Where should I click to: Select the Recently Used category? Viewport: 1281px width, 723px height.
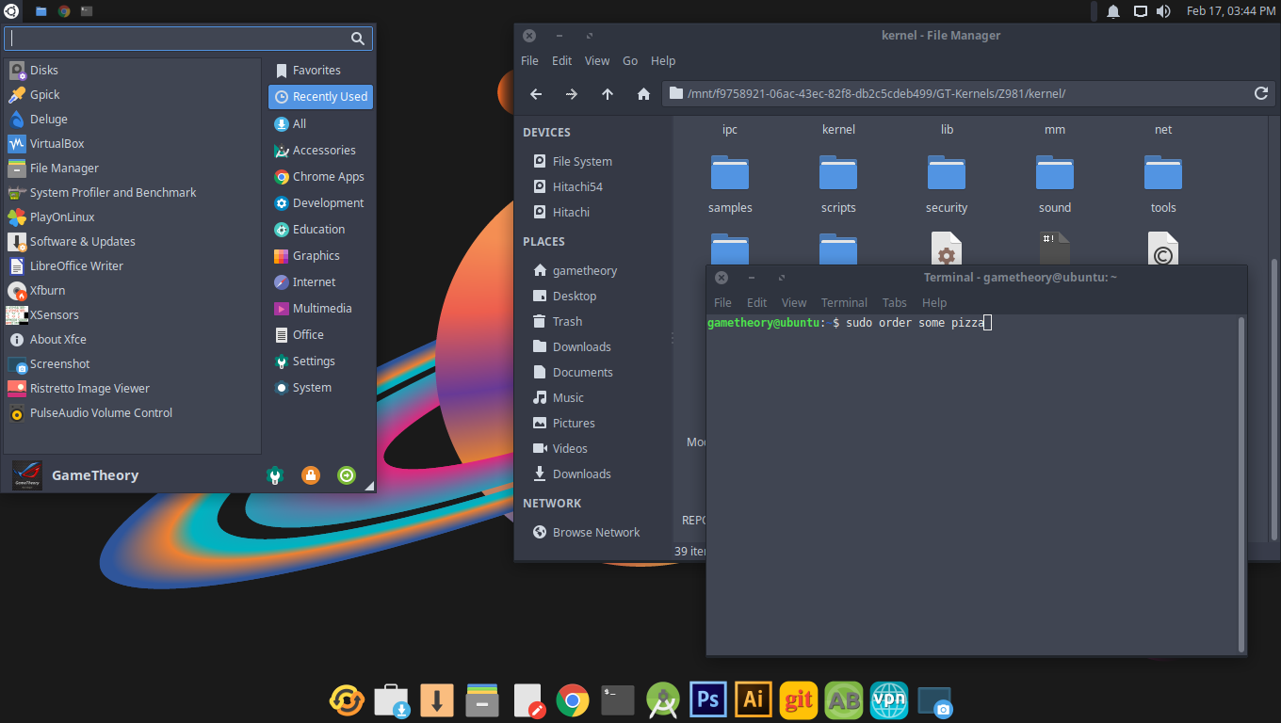[x=320, y=97]
